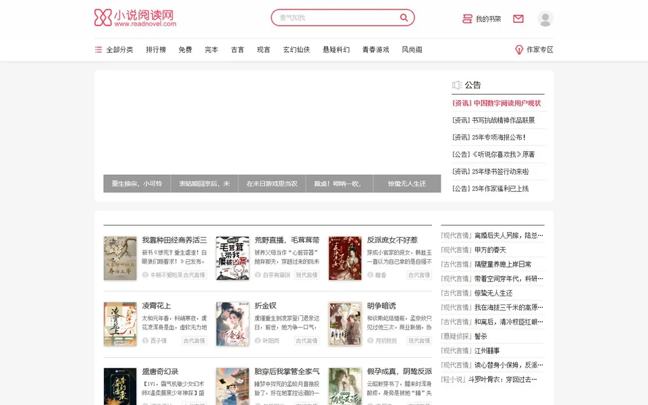Open 作家专区 author zone link
Viewport: 648px width, 405px height.
534,49
